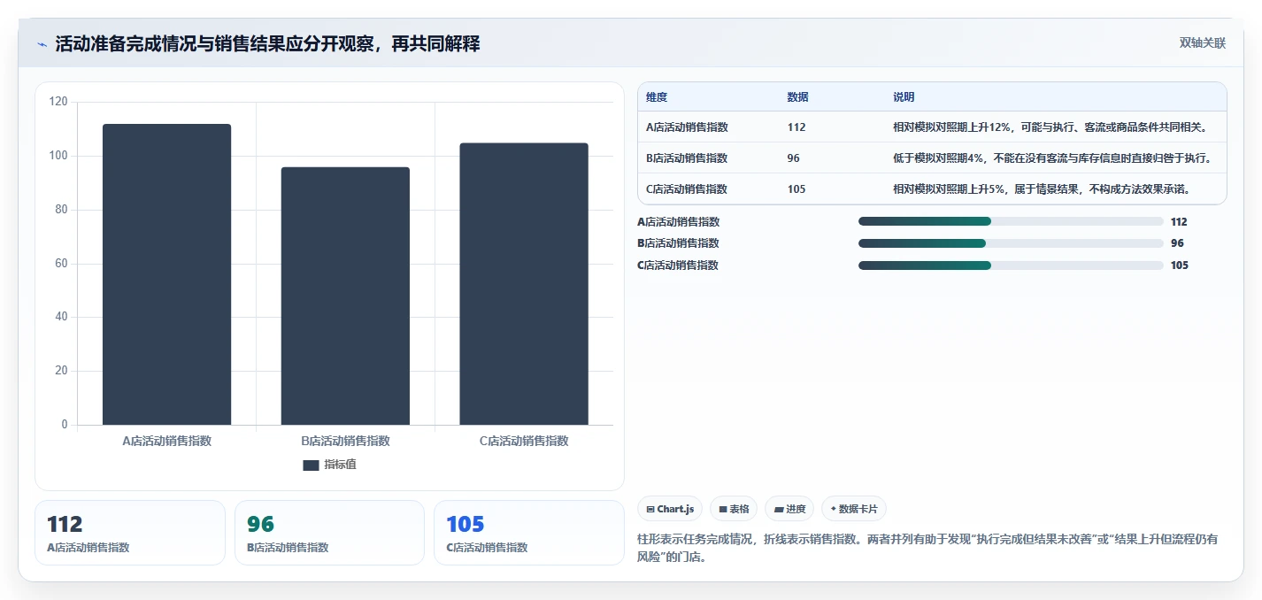The height and width of the screenshot is (600, 1262).
Task: Click the 双轴关联 label in header
Action: click(x=1203, y=43)
